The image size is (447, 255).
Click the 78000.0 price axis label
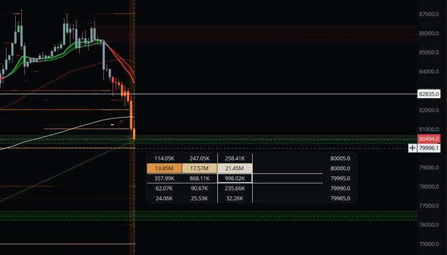(429, 187)
